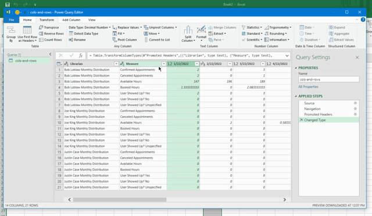The width and height of the screenshot is (372, 216).
Task: Click the horizontal scrollbar right arrow
Action: pyautogui.click(x=284, y=200)
